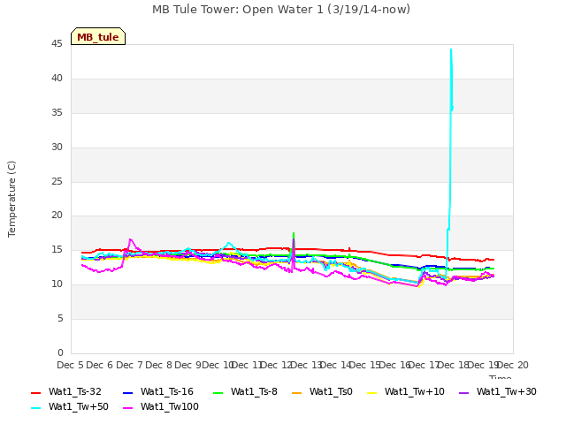Select the Wat1_Ts-8 legend label
This screenshot has height=424, width=566.
[x=254, y=392]
